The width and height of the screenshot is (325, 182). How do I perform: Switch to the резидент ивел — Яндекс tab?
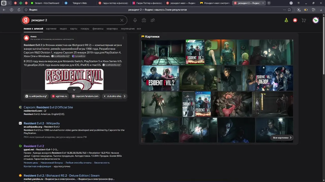pyautogui.click(x=181, y=3)
